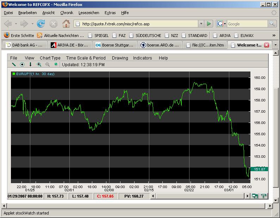Click the chart windows icon near help
The height and width of the screenshot is (218, 280).
pos(255,196)
